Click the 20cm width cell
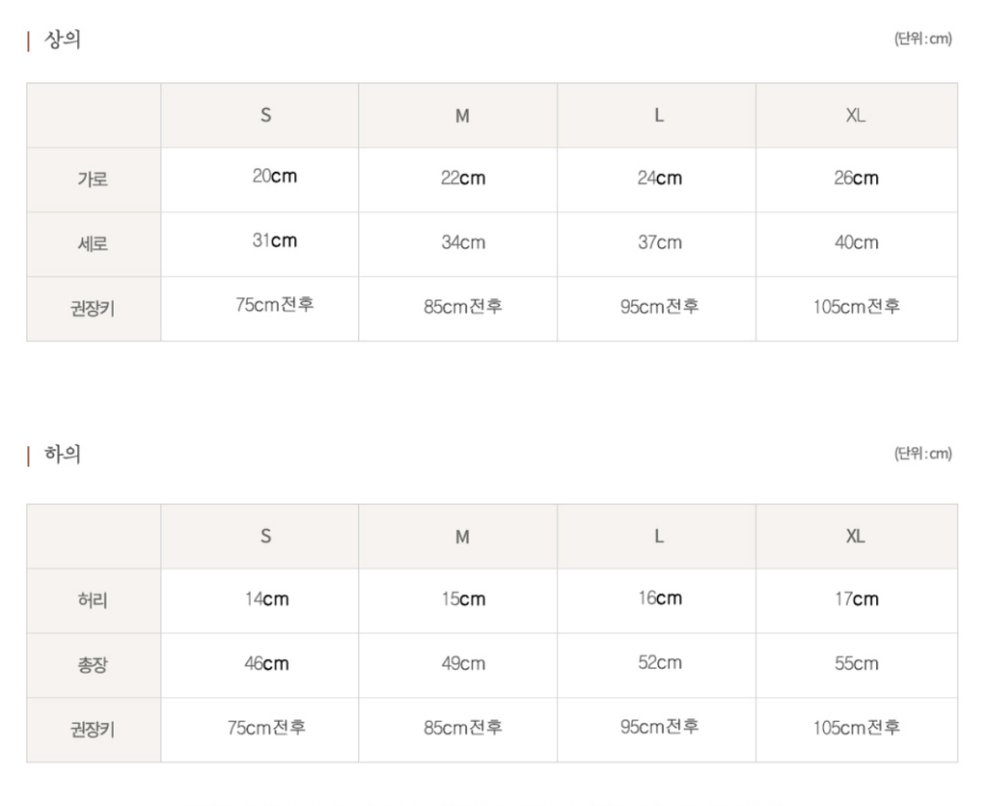This screenshot has height=806, width=988. (274, 177)
